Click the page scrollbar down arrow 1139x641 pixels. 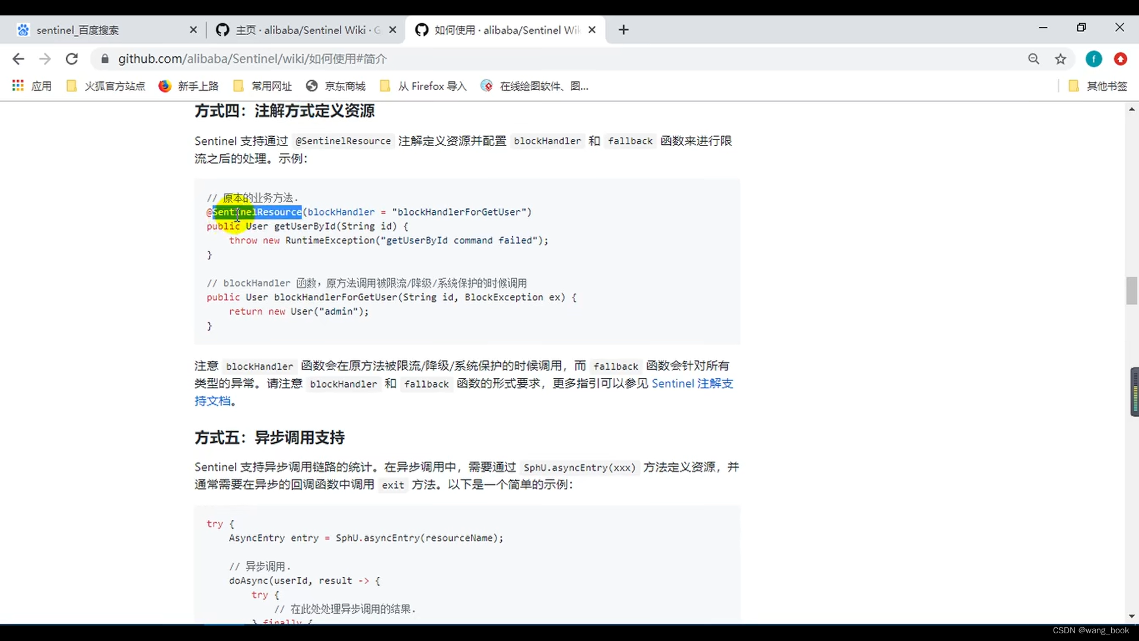pos(1131,617)
